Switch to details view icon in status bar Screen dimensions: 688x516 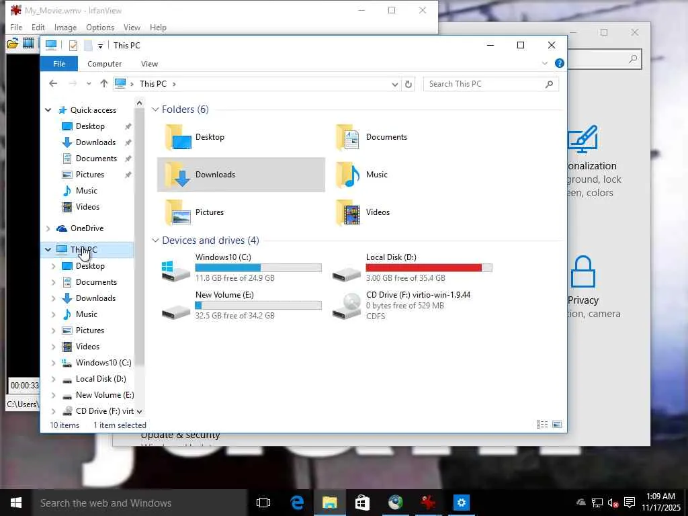[542, 425]
